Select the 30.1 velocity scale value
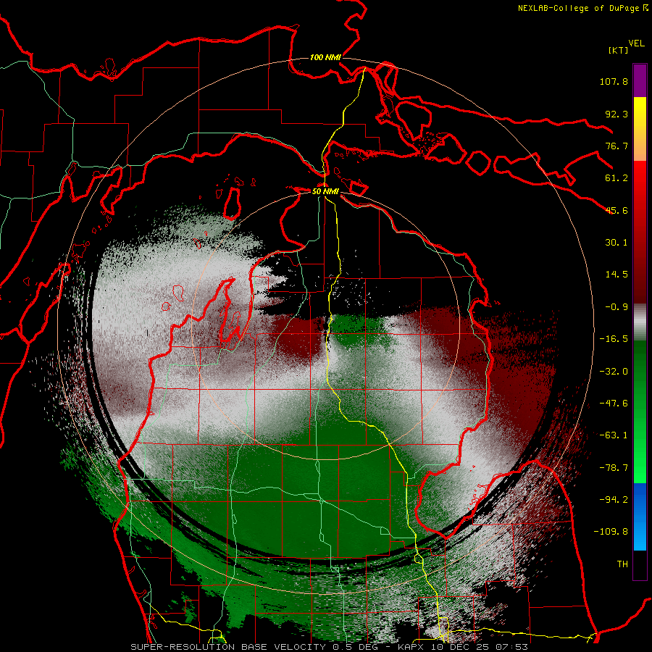The height and width of the screenshot is (652, 652). 617,243
